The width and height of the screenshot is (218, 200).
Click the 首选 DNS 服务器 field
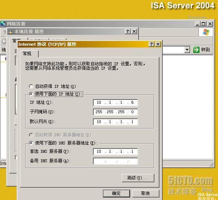[115, 152]
